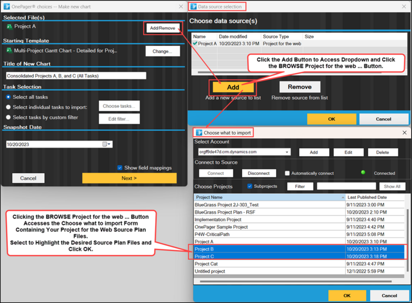Click Cancel in the Data source selection dialog

coord(383,119)
